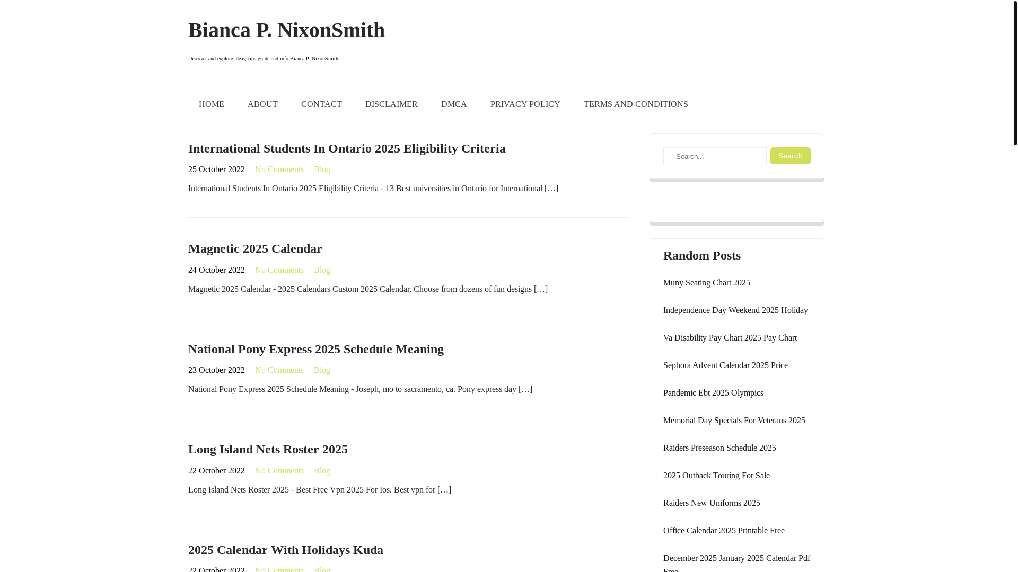Viewport: 1018px width, 572px height.
Task: Click the Bianca P. NixonSmith site title
Action: pos(286,30)
